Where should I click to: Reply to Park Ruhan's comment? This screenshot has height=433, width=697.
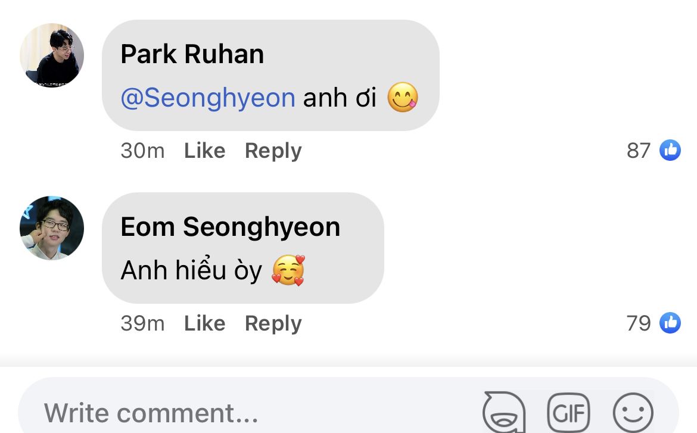(273, 151)
